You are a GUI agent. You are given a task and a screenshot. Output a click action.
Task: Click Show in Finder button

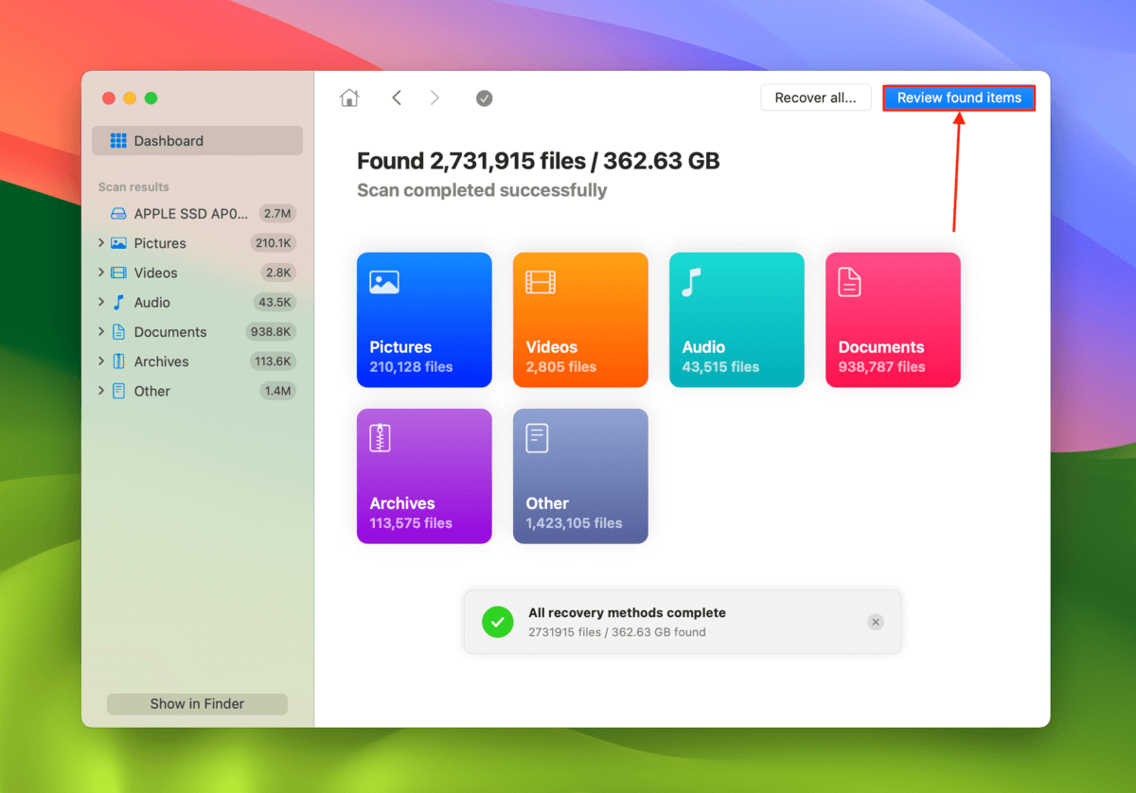coord(197,704)
